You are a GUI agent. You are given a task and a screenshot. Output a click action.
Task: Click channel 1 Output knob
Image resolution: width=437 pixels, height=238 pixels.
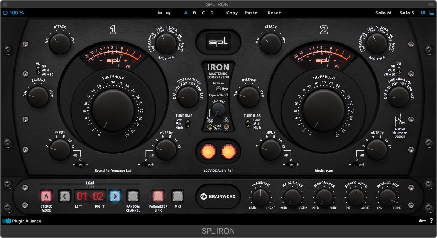(166, 150)
